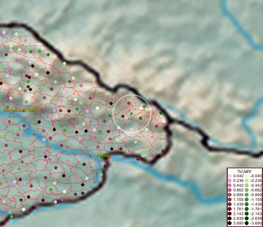This screenshot has height=227, width=263.
Task: Select the -2.143 legend swatch
Action: click(x=246, y=214)
